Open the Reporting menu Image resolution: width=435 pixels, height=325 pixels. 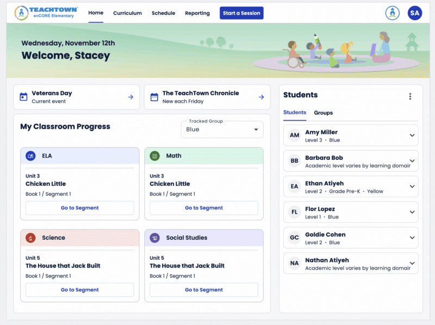coord(197,13)
